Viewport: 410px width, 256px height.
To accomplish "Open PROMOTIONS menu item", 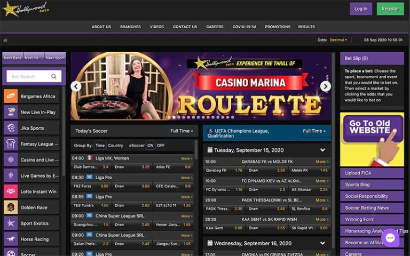I will (x=278, y=27).
